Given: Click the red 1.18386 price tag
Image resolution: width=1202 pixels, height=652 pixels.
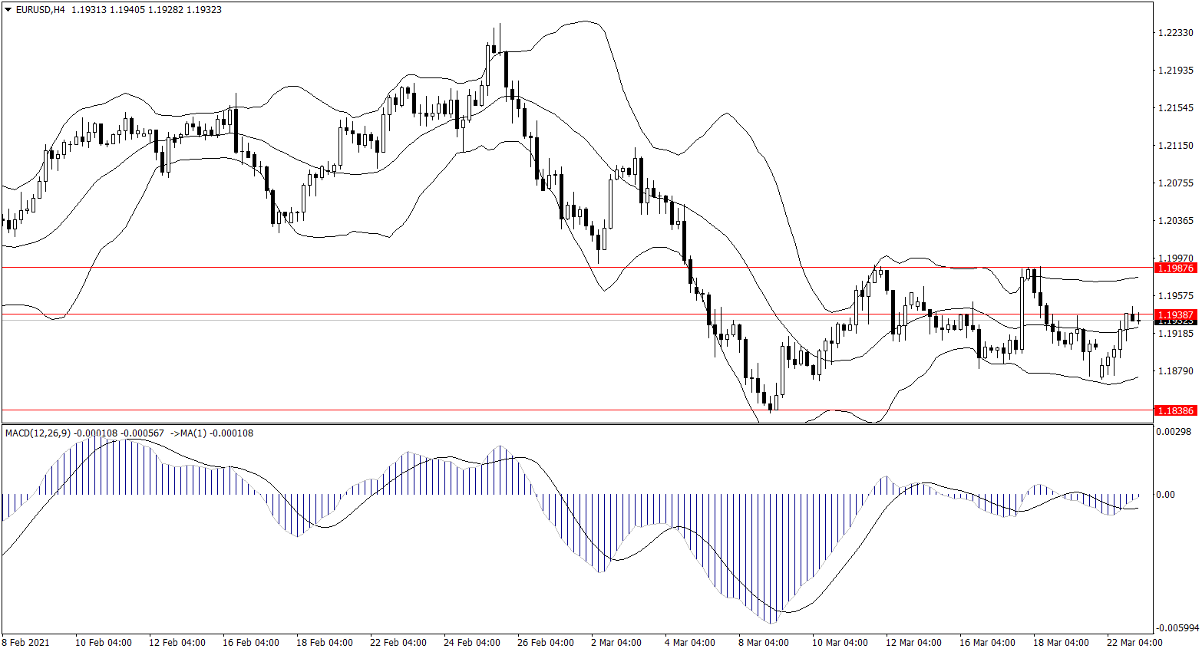Looking at the screenshot, I should [1175, 410].
